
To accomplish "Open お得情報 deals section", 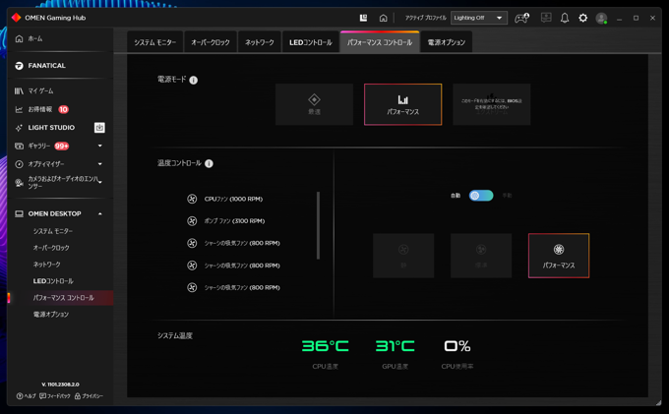I will pos(41,109).
